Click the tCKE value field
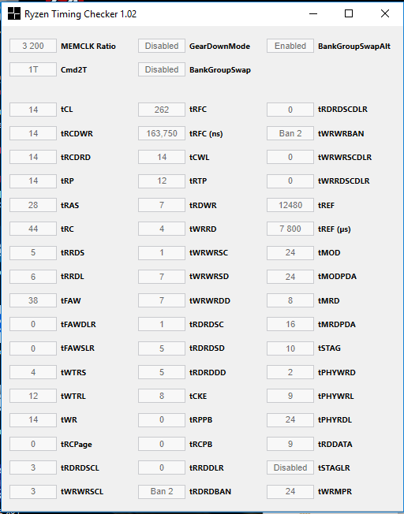 (162, 396)
